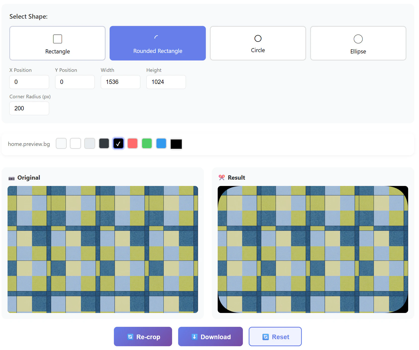Choose the Rounded Rectangle shape

[x=158, y=43]
